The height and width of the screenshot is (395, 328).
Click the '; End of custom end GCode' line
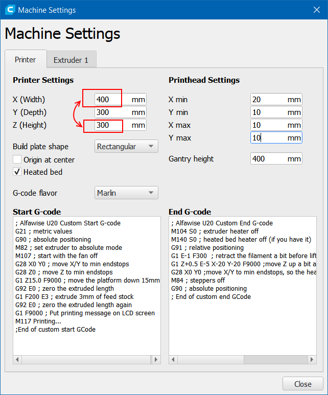coord(211,296)
